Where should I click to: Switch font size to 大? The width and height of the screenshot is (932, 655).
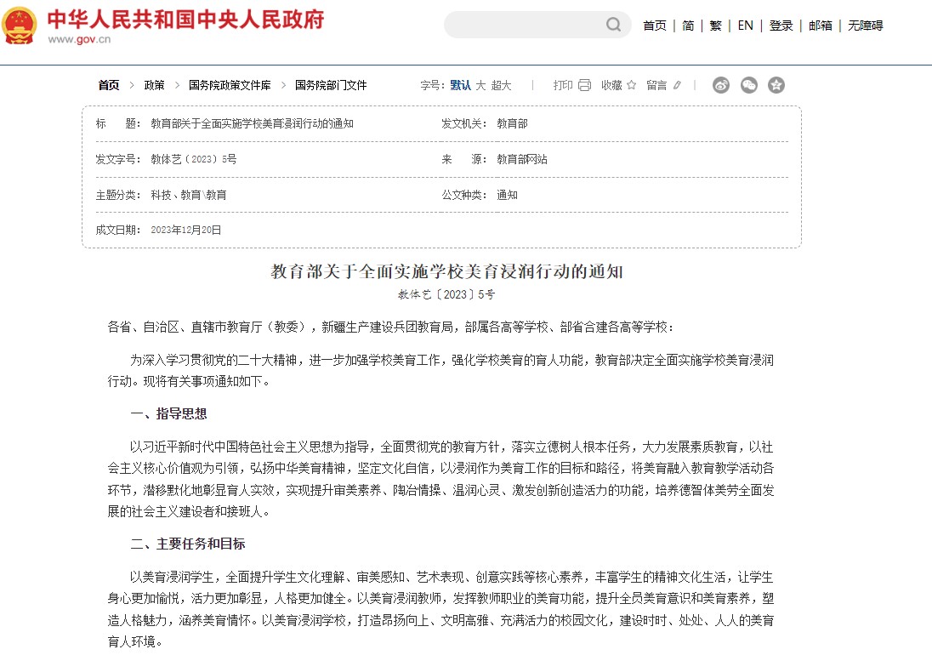pos(480,85)
